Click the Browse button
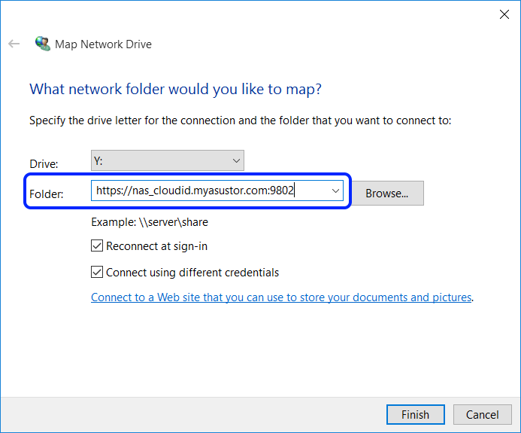521x433 pixels. 386,194
